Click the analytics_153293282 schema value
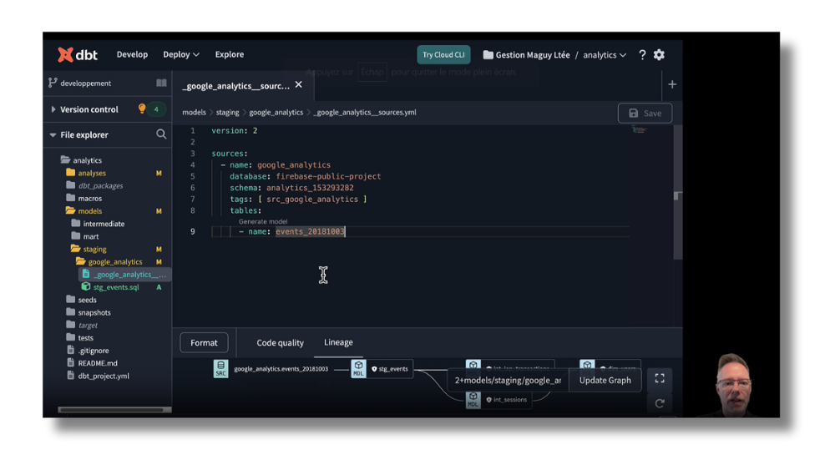Screen dimensions: 835x470 click(310, 188)
